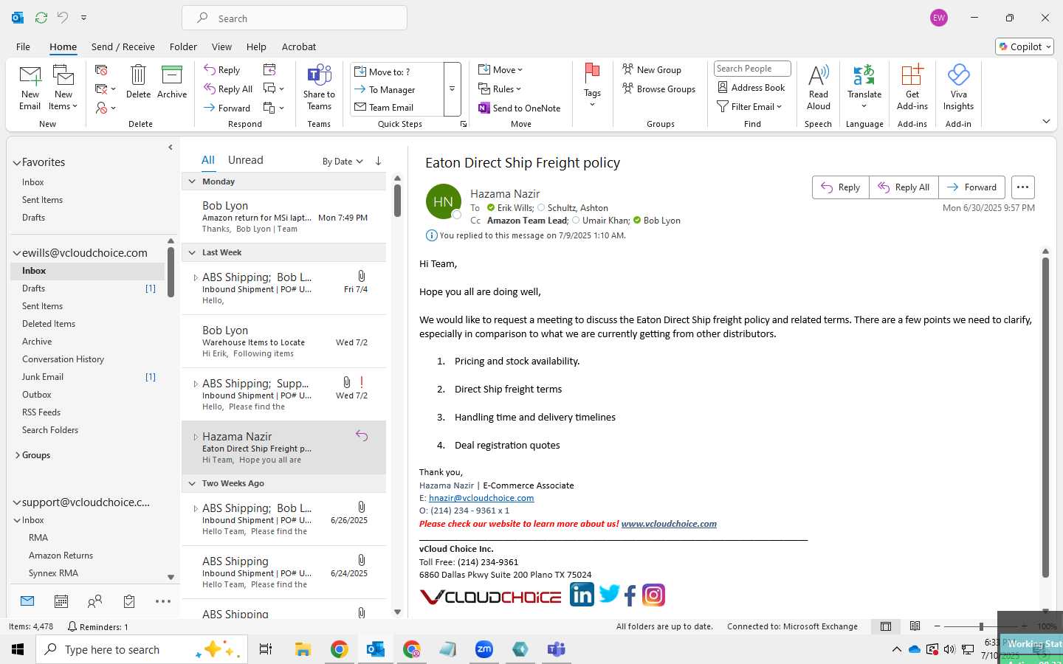This screenshot has height=664, width=1063.
Task: Click Get Add-ins
Action: pos(912,88)
